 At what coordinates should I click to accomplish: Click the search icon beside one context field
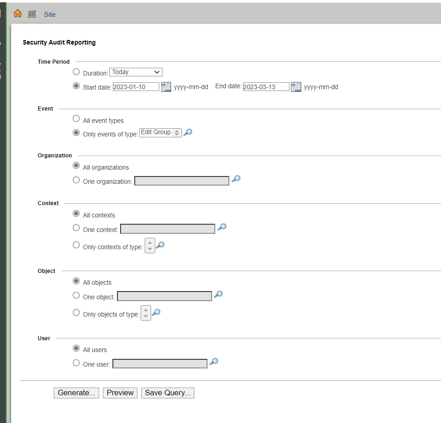[222, 227]
